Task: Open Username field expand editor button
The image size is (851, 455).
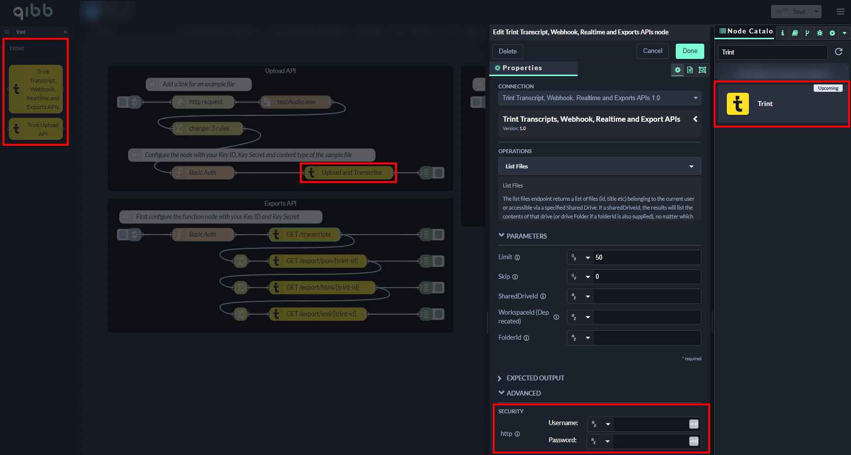Action: pos(693,424)
